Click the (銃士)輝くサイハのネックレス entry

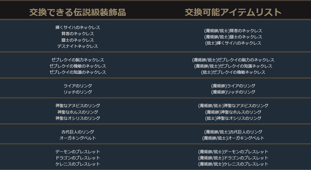tap(233, 43)
